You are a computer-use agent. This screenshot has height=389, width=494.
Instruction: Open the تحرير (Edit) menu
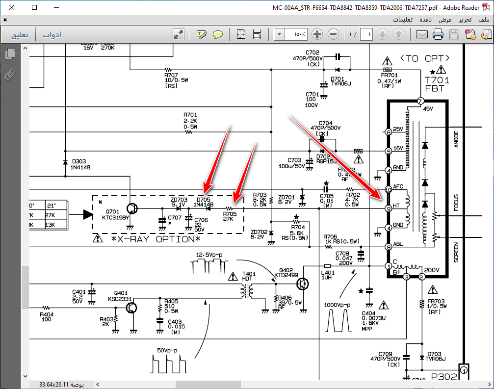coord(465,20)
